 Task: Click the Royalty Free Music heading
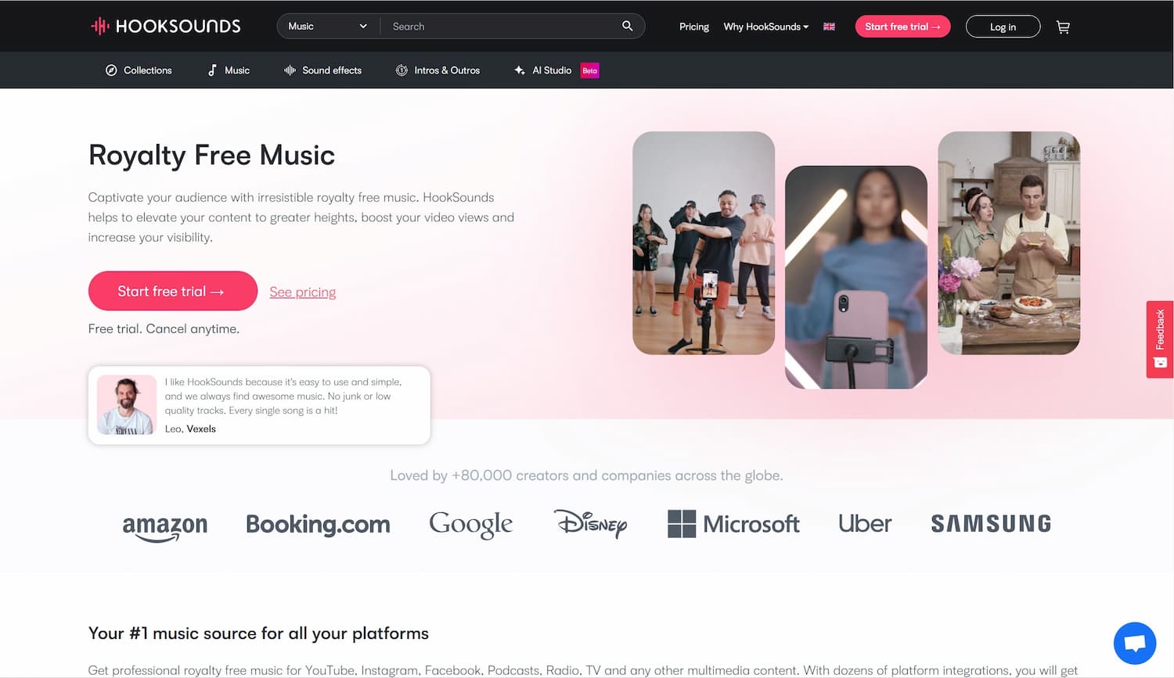coord(211,155)
